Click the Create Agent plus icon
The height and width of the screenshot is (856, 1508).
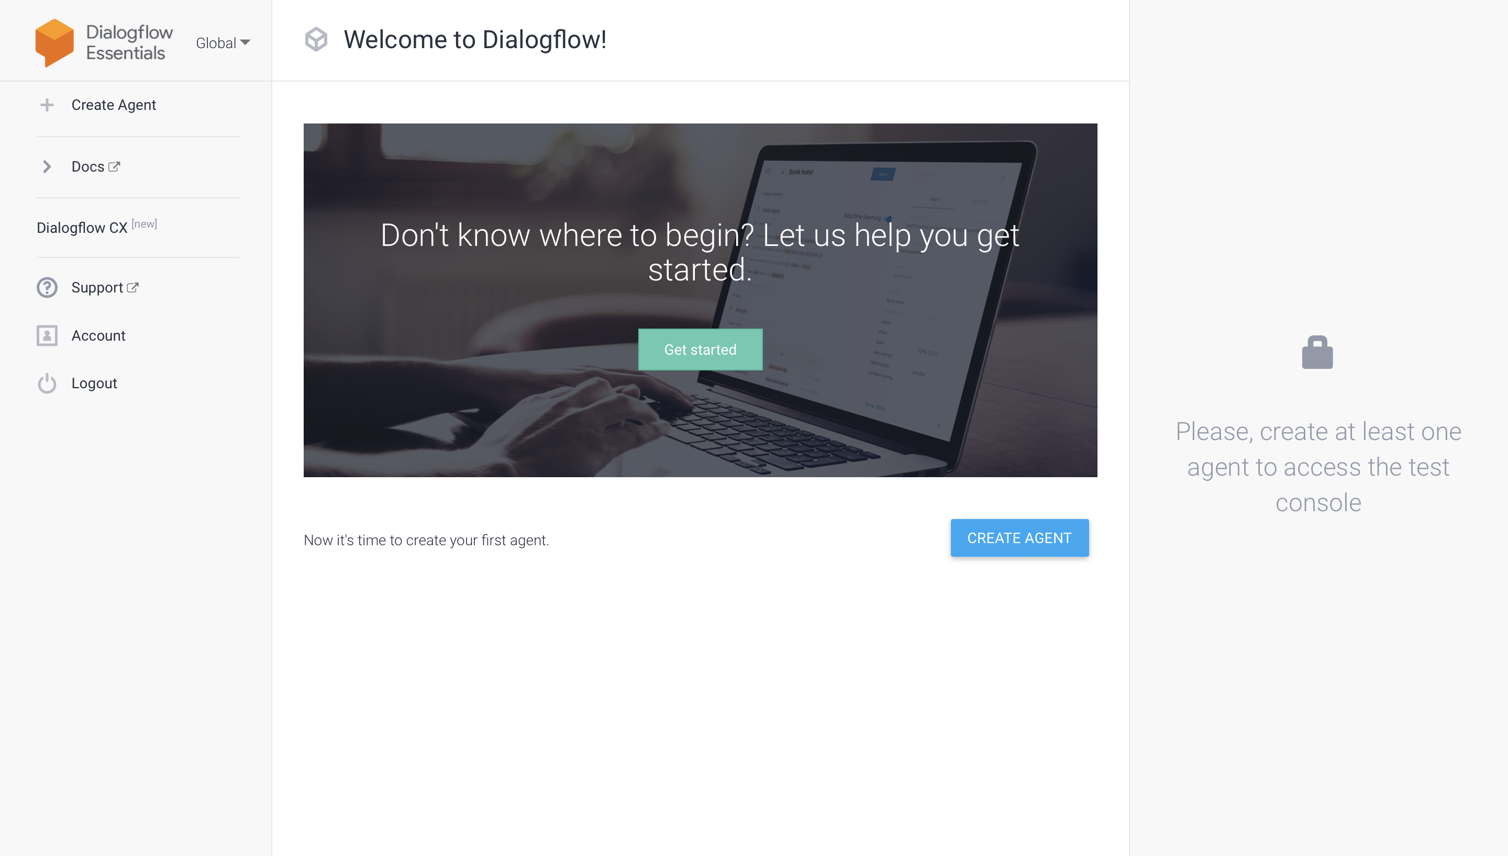click(47, 105)
